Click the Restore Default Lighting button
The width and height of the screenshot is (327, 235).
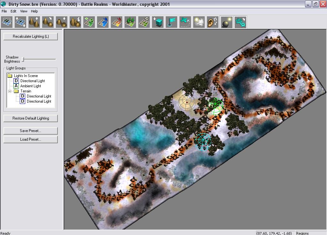coord(31,118)
